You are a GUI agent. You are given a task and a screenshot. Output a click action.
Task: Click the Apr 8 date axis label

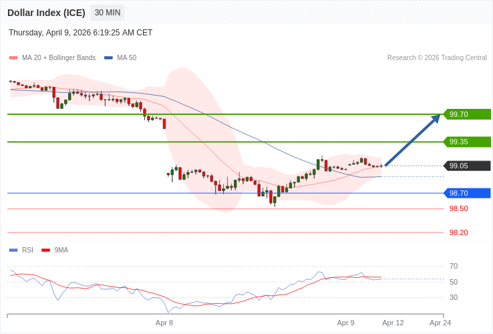click(164, 323)
